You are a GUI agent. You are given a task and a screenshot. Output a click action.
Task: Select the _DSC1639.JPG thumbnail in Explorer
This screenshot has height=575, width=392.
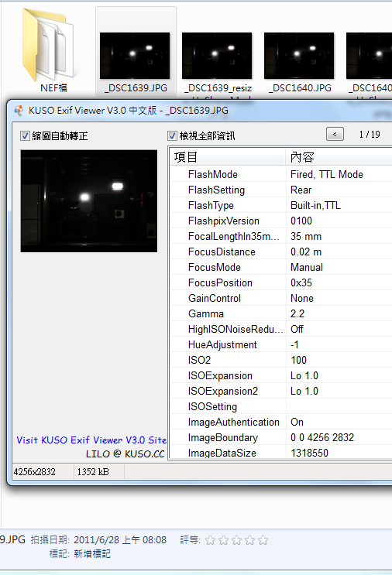pyautogui.click(x=135, y=56)
